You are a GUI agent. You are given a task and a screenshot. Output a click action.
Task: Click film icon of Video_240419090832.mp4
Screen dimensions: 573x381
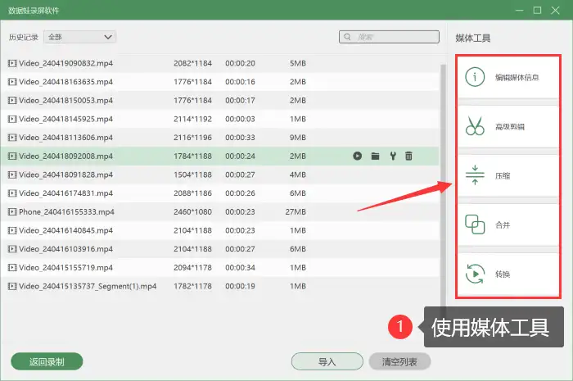pos(12,63)
